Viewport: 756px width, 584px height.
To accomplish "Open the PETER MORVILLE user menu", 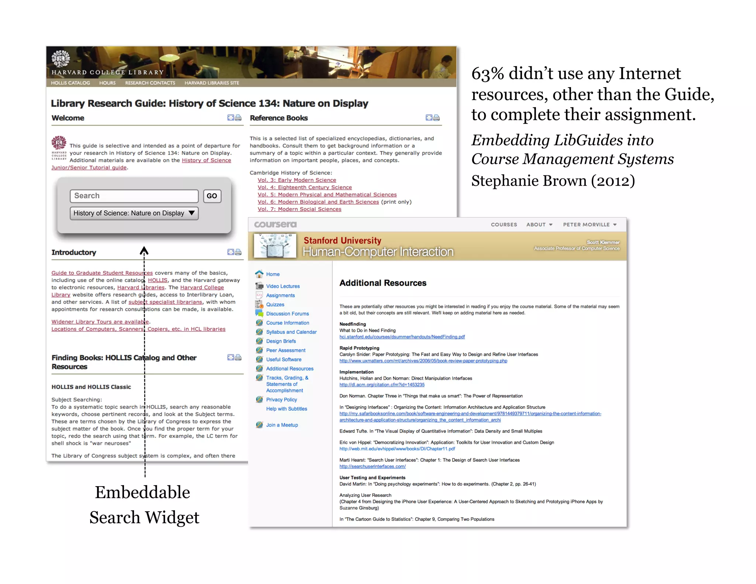I will click(x=590, y=224).
